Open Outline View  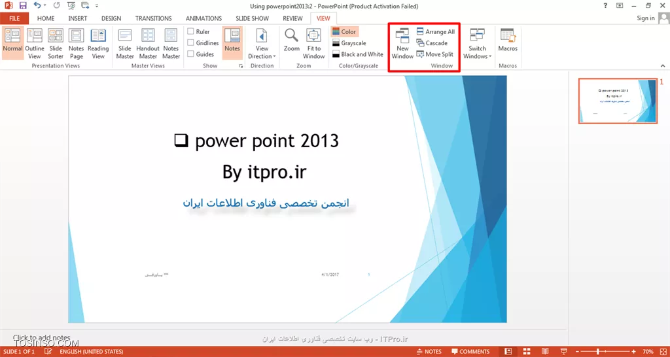pyautogui.click(x=34, y=43)
